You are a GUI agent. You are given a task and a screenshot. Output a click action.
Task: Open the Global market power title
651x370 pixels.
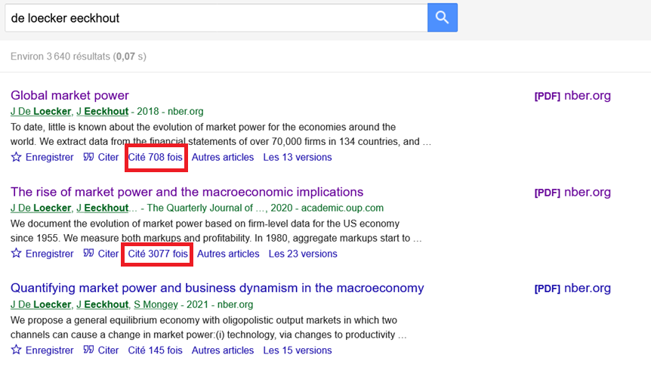point(69,95)
